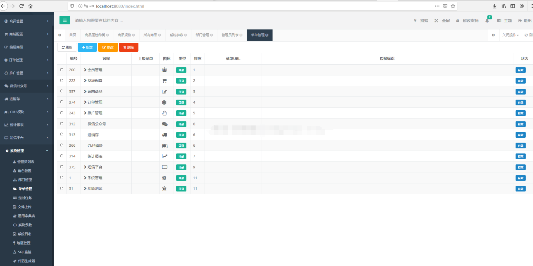Expand the 系统管理 table row chevron
This screenshot has width=533, height=266.
pyautogui.click(x=85, y=178)
